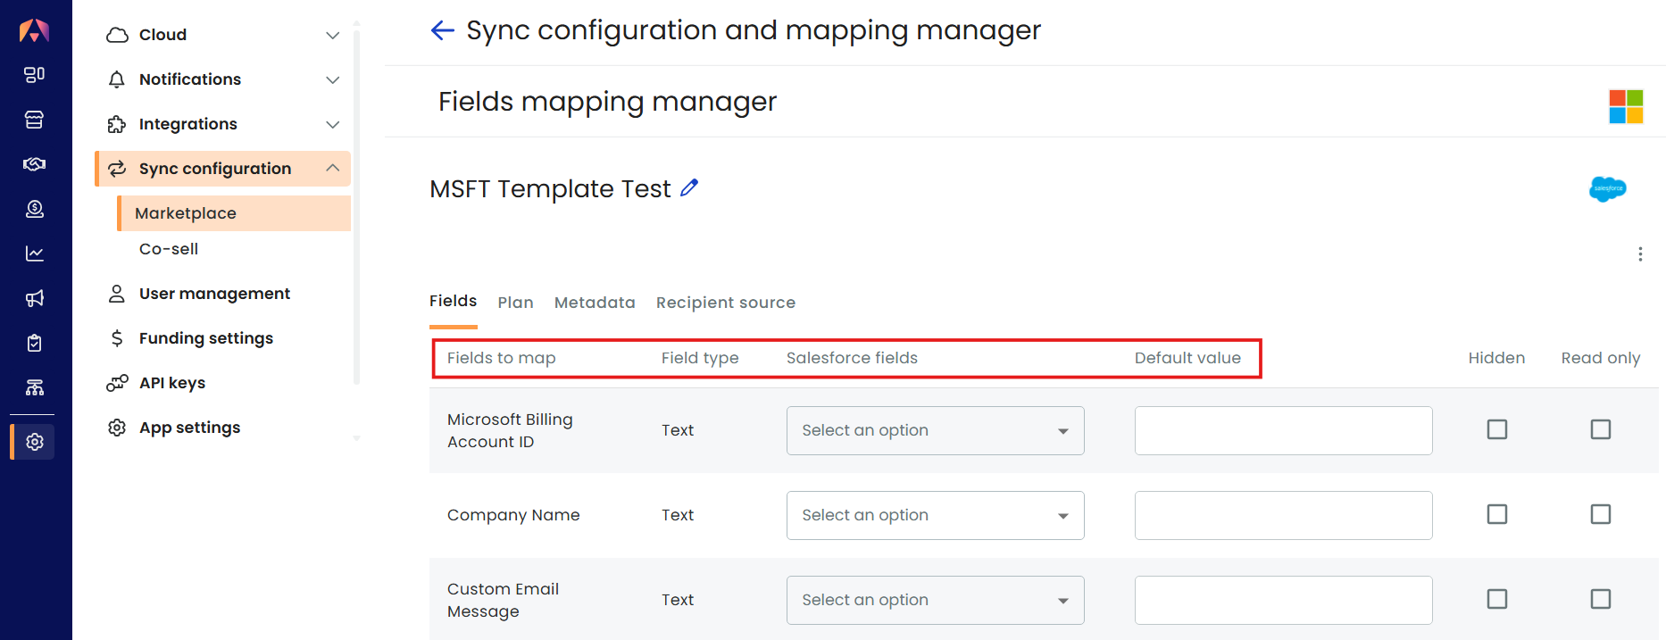Click the bell icon next to Notifications
This screenshot has width=1666, height=640.
[x=117, y=79]
